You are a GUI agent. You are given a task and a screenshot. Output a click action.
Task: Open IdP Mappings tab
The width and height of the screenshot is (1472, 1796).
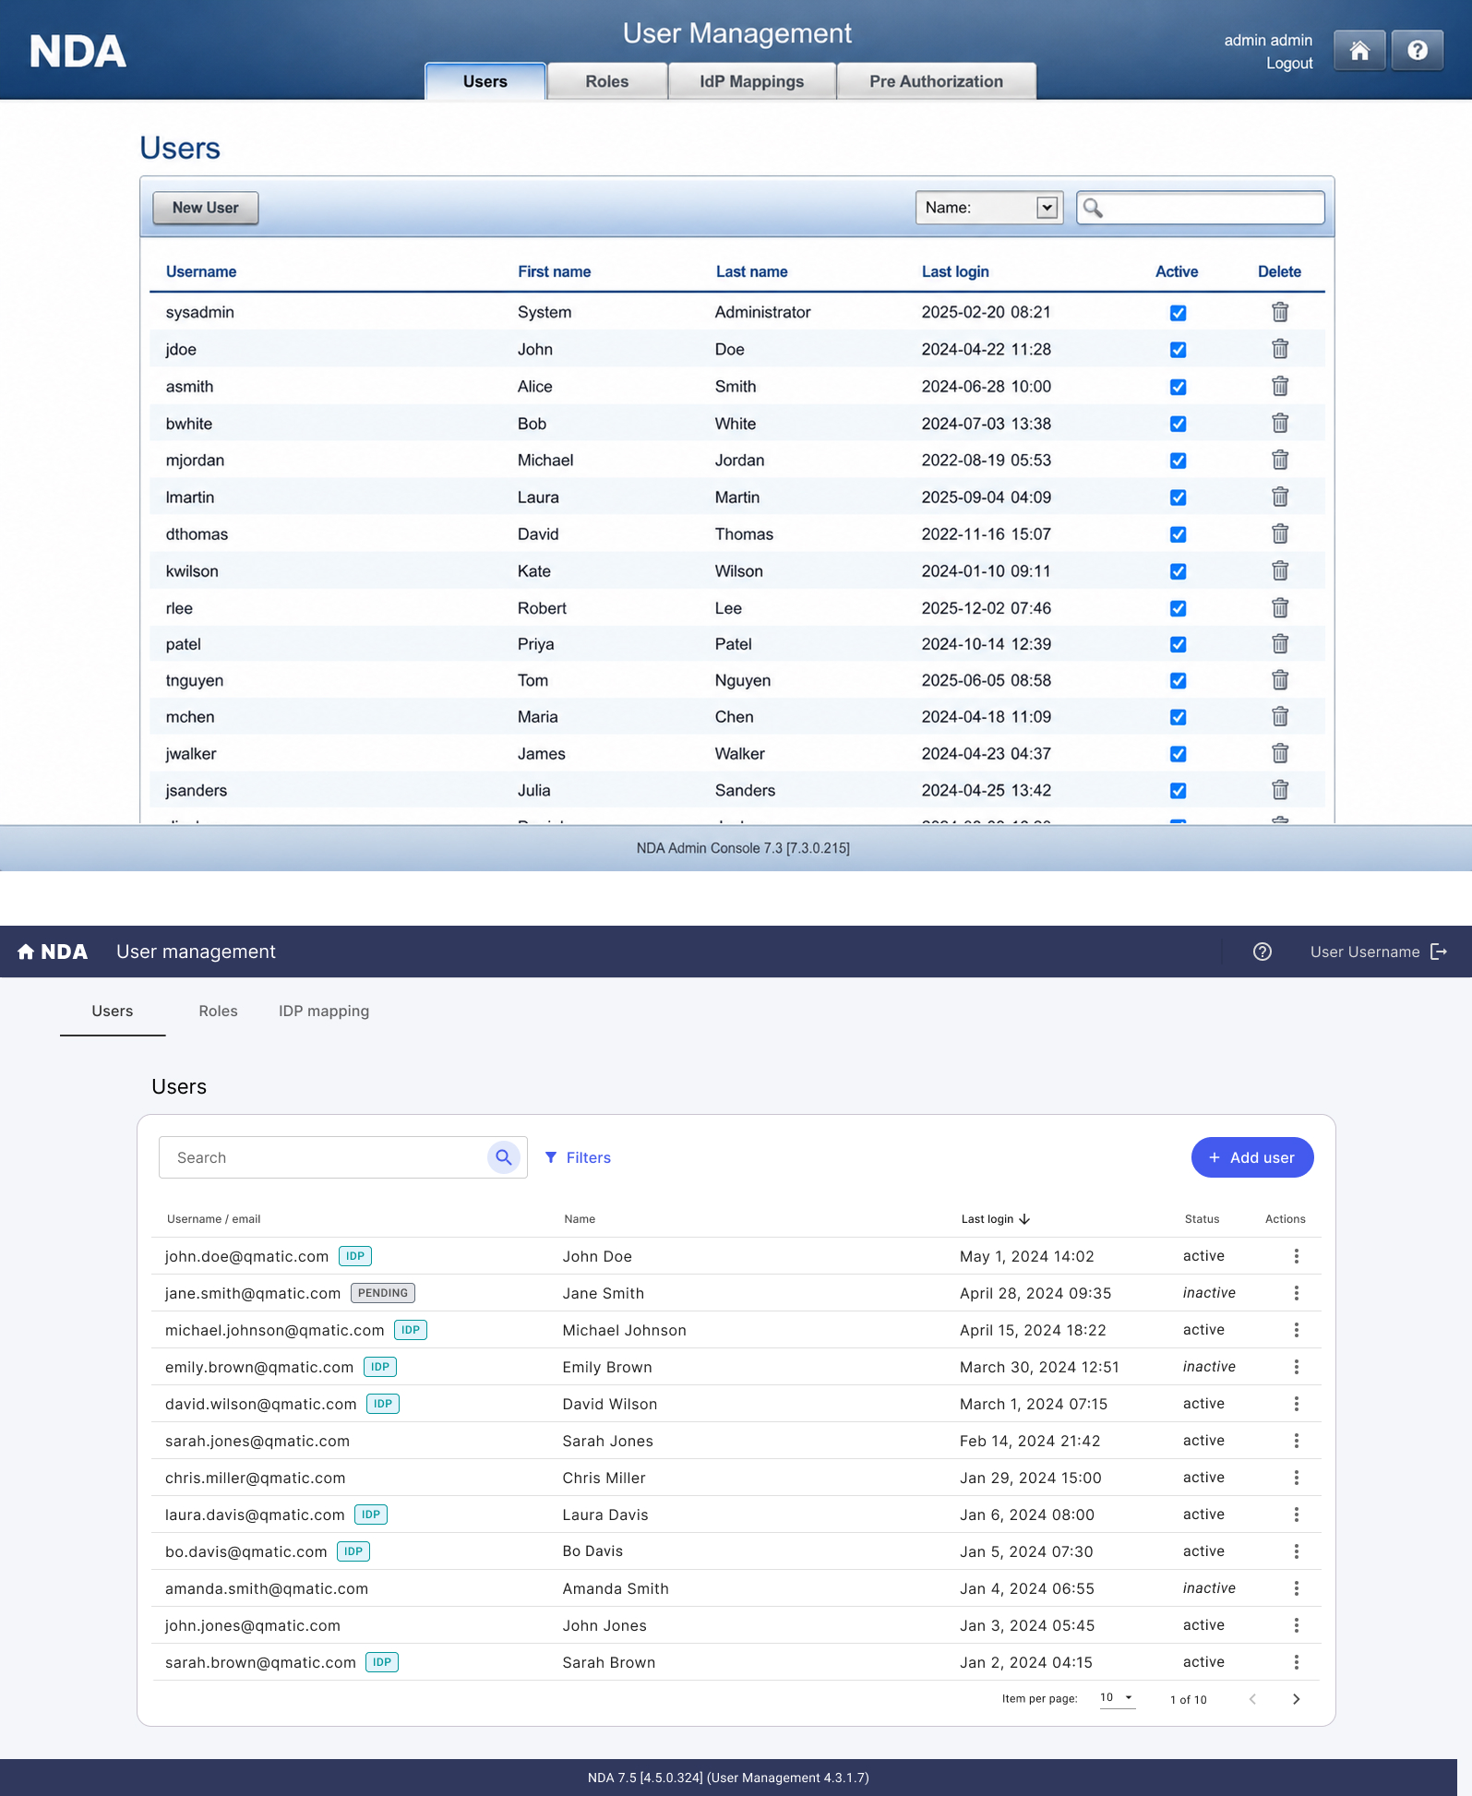click(752, 81)
